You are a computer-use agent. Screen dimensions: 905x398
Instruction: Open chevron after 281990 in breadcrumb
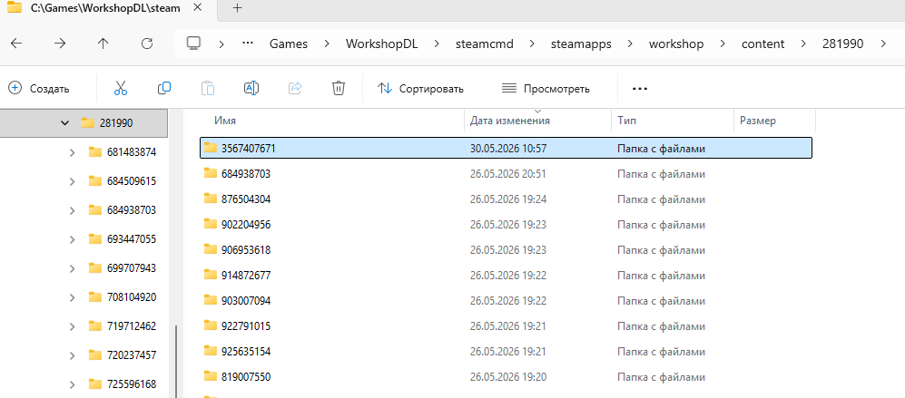pos(882,44)
